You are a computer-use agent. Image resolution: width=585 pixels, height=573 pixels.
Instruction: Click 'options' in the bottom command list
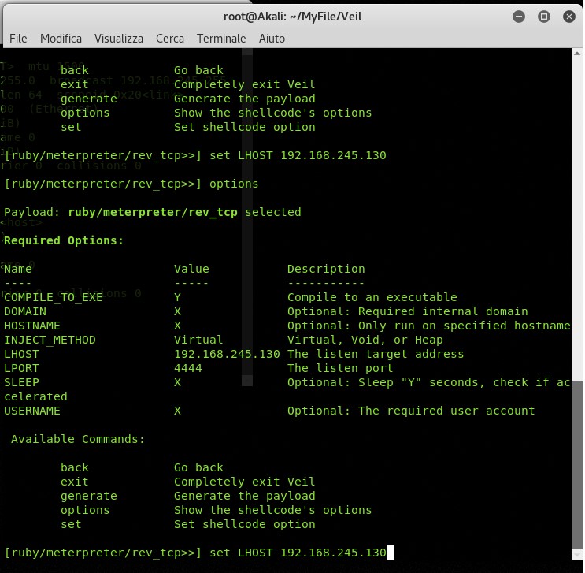tap(85, 510)
